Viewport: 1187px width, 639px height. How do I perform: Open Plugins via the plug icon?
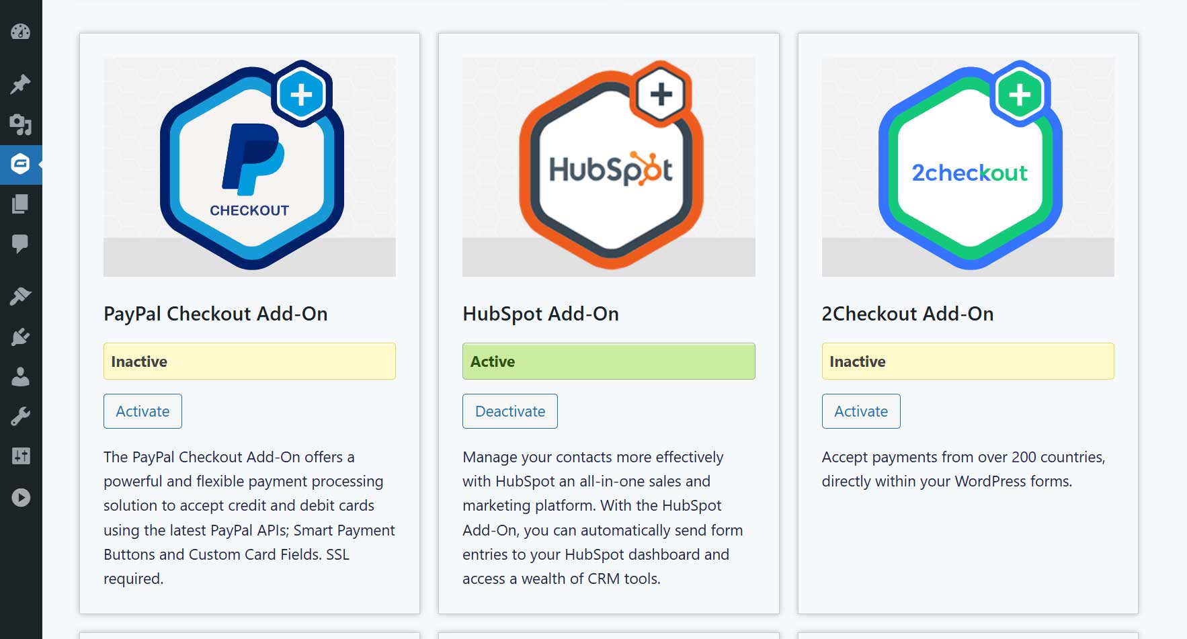click(x=21, y=337)
